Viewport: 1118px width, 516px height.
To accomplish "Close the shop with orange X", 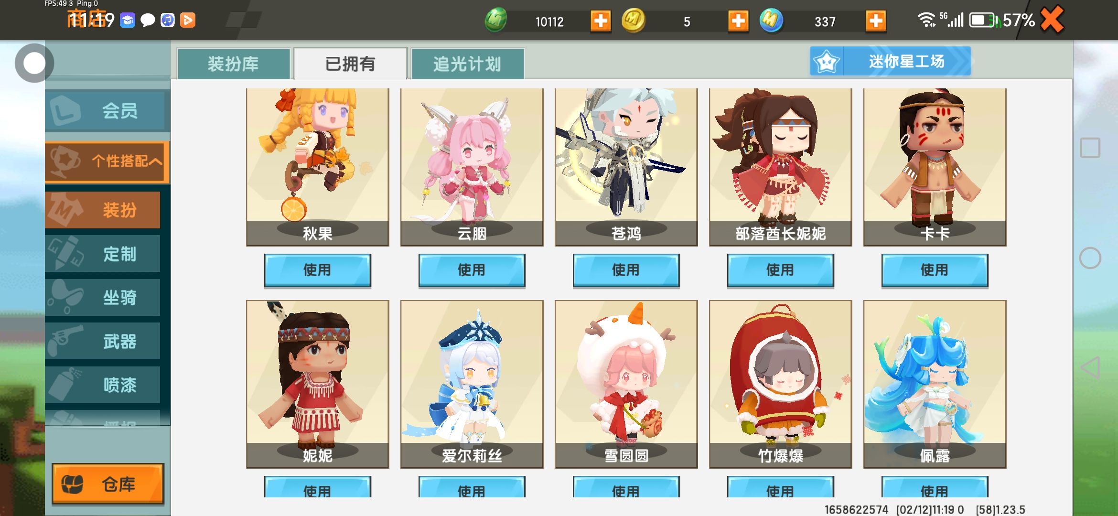I will (1053, 20).
